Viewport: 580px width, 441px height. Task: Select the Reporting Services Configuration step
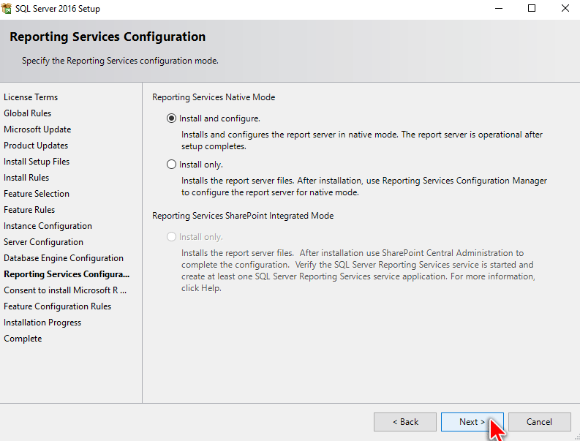coord(67,274)
